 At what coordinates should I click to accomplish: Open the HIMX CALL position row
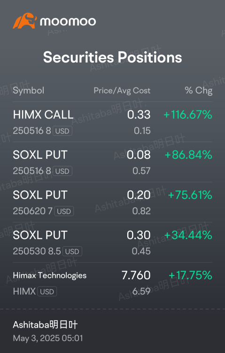(x=113, y=122)
